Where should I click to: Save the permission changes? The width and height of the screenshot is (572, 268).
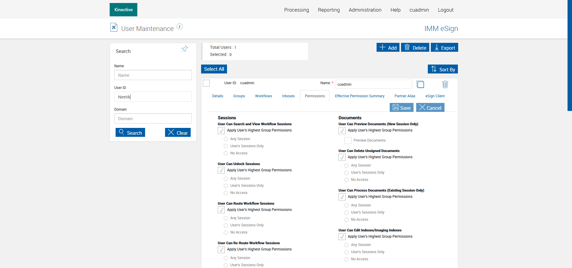(x=402, y=108)
